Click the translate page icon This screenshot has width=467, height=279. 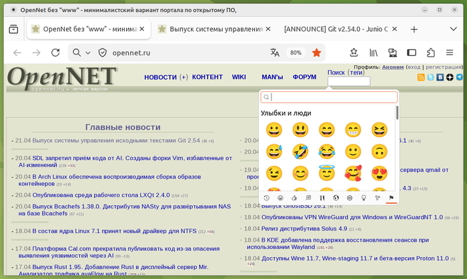click(x=275, y=53)
